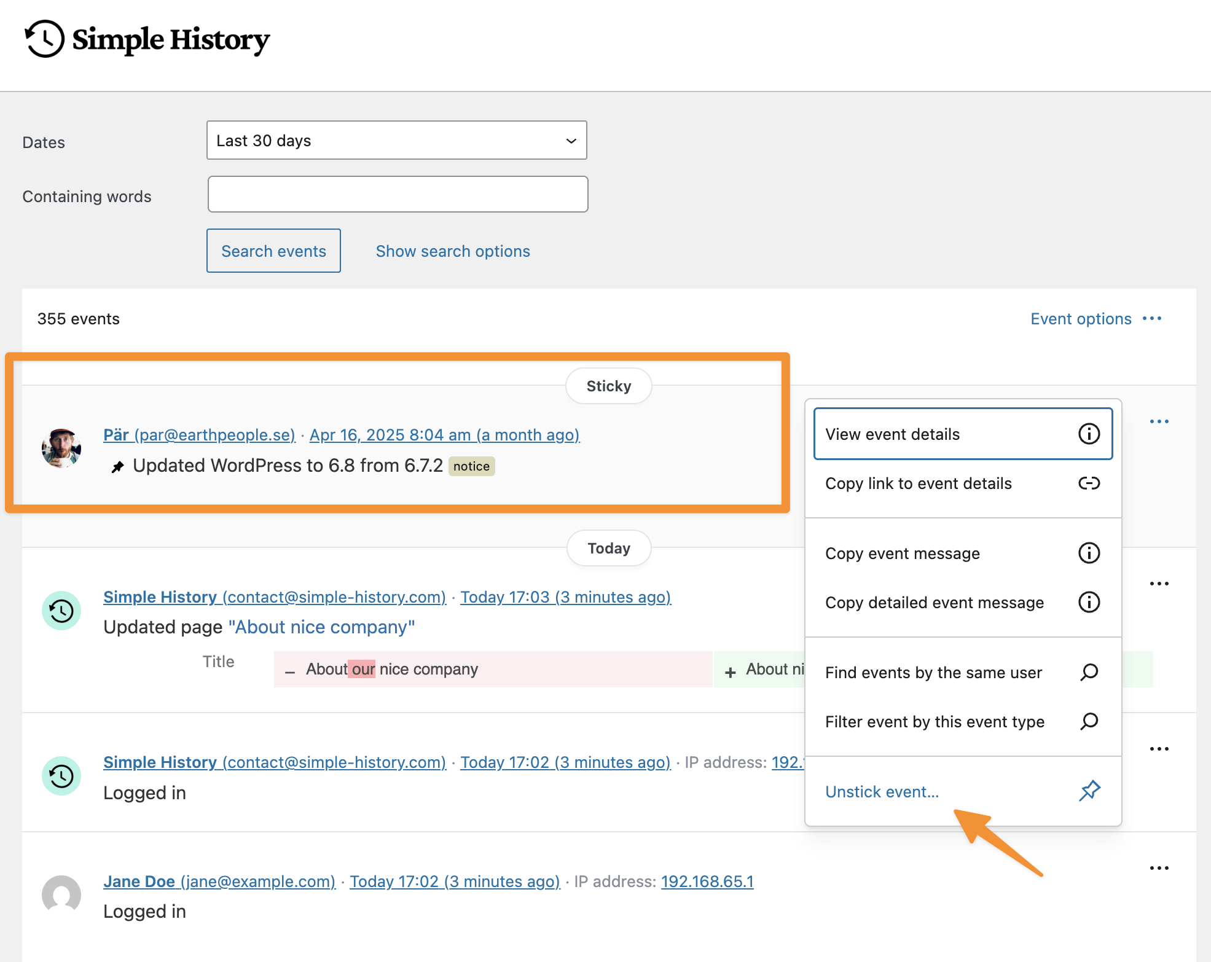Click Pär's avatar photo in sticky event

click(61, 448)
